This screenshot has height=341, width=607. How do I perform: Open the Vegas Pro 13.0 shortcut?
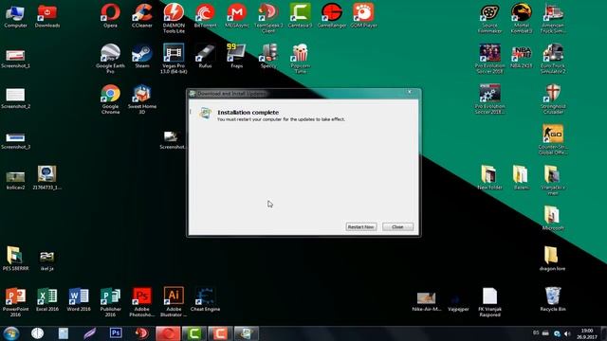(174, 59)
